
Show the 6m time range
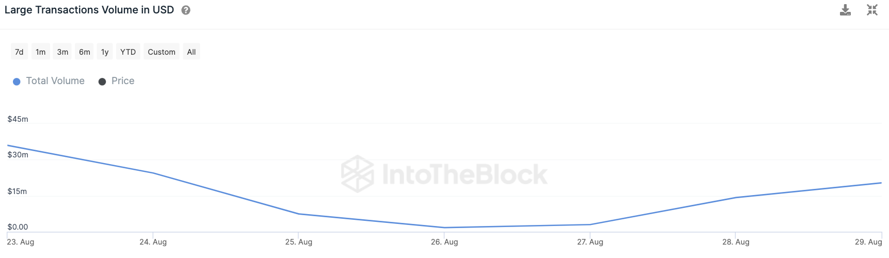click(x=85, y=52)
